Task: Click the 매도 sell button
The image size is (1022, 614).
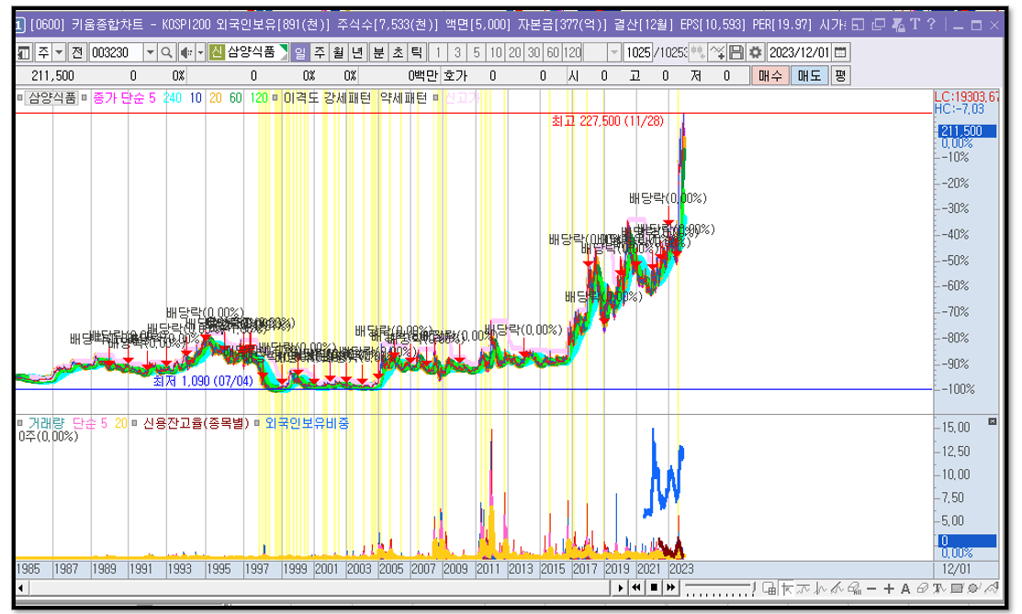Action: [x=810, y=75]
